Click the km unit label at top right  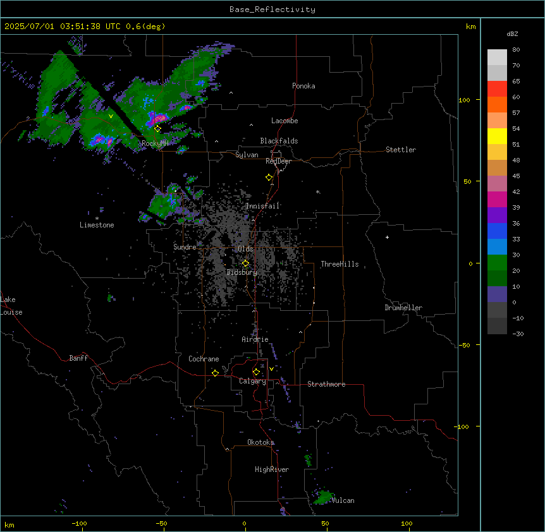click(470, 27)
